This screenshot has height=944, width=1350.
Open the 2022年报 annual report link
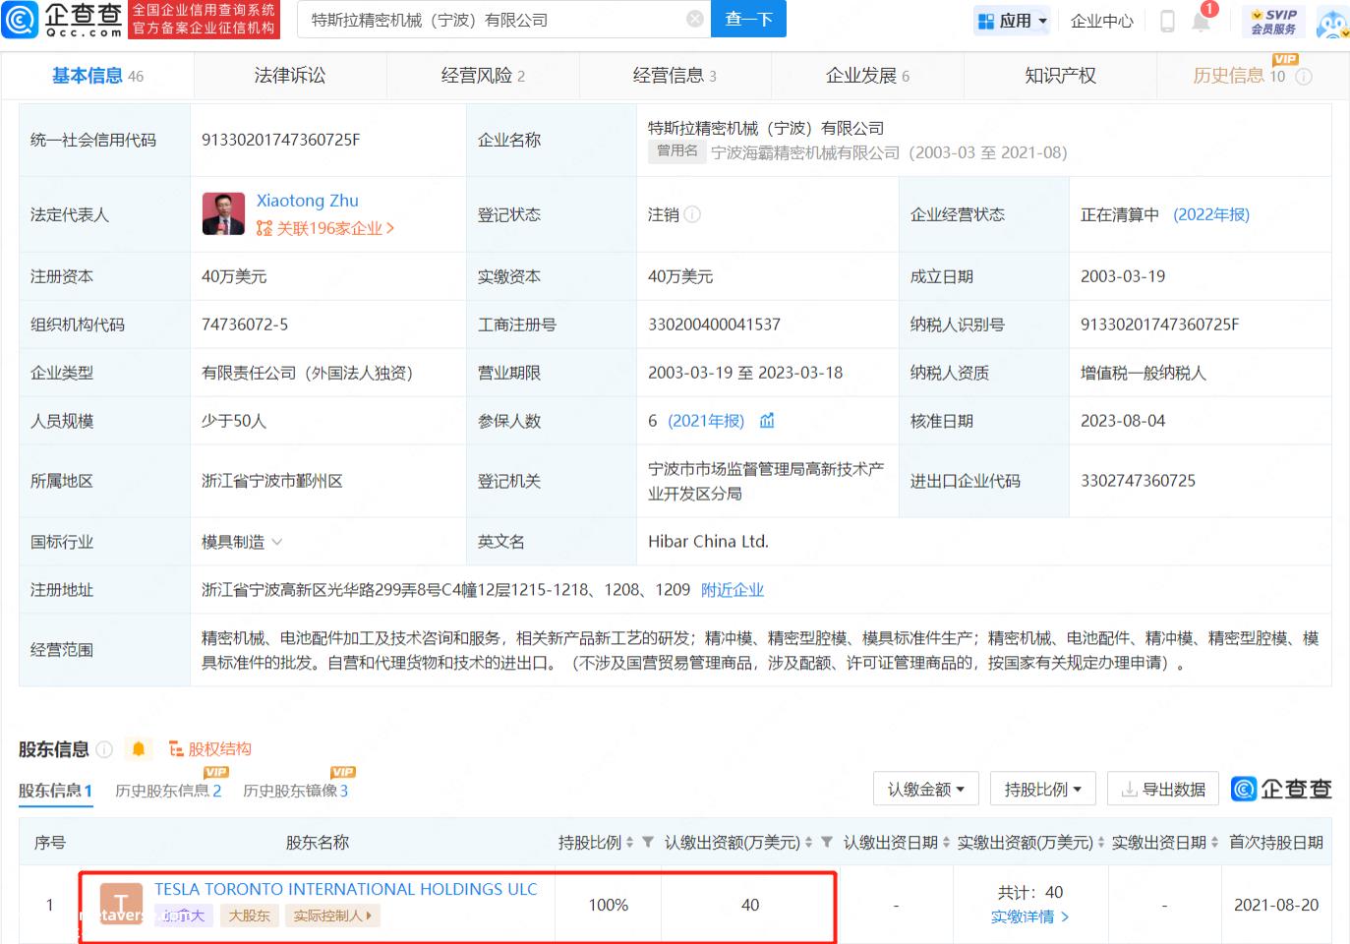point(1211,214)
